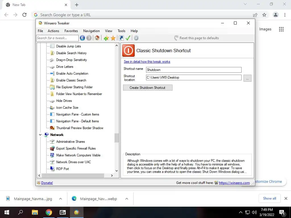Click the RDP Port icon
The image size is (291, 218).
pyautogui.click(x=52, y=169)
